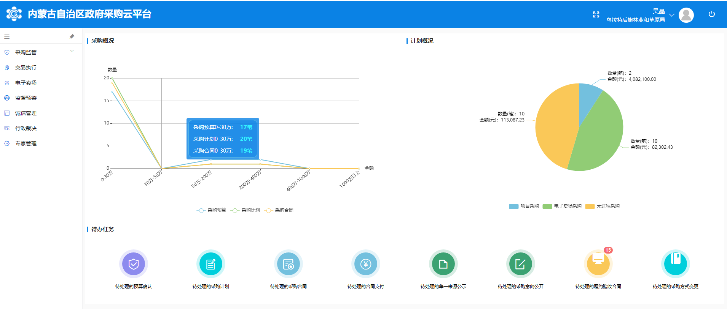Toggle 项目采购 legend item in pie chart

tap(524, 206)
